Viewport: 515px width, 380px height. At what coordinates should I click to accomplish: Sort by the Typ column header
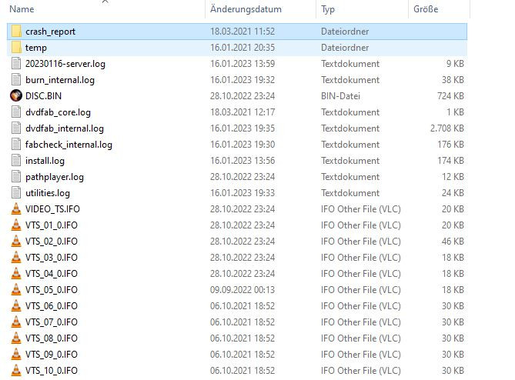click(x=328, y=9)
